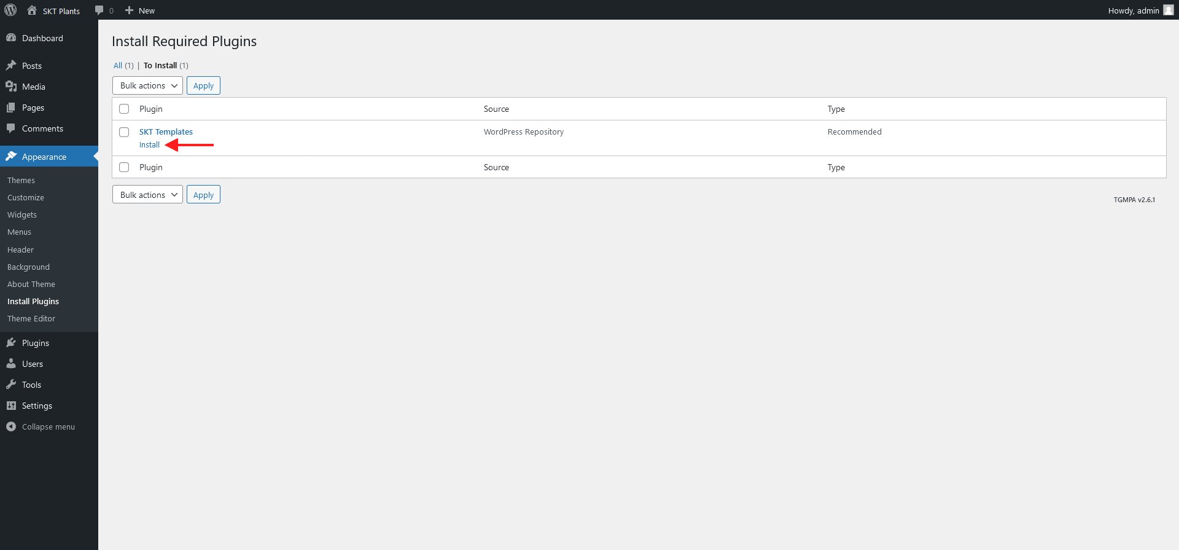Image resolution: width=1179 pixels, height=550 pixels.
Task: Toggle the select-all checkbox in table header
Action: [124, 109]
